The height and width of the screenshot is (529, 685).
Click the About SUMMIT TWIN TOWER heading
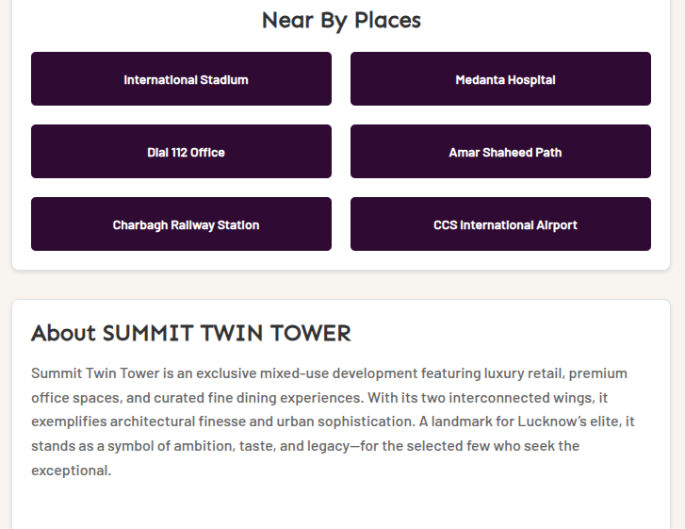click(x=191, y=333)
